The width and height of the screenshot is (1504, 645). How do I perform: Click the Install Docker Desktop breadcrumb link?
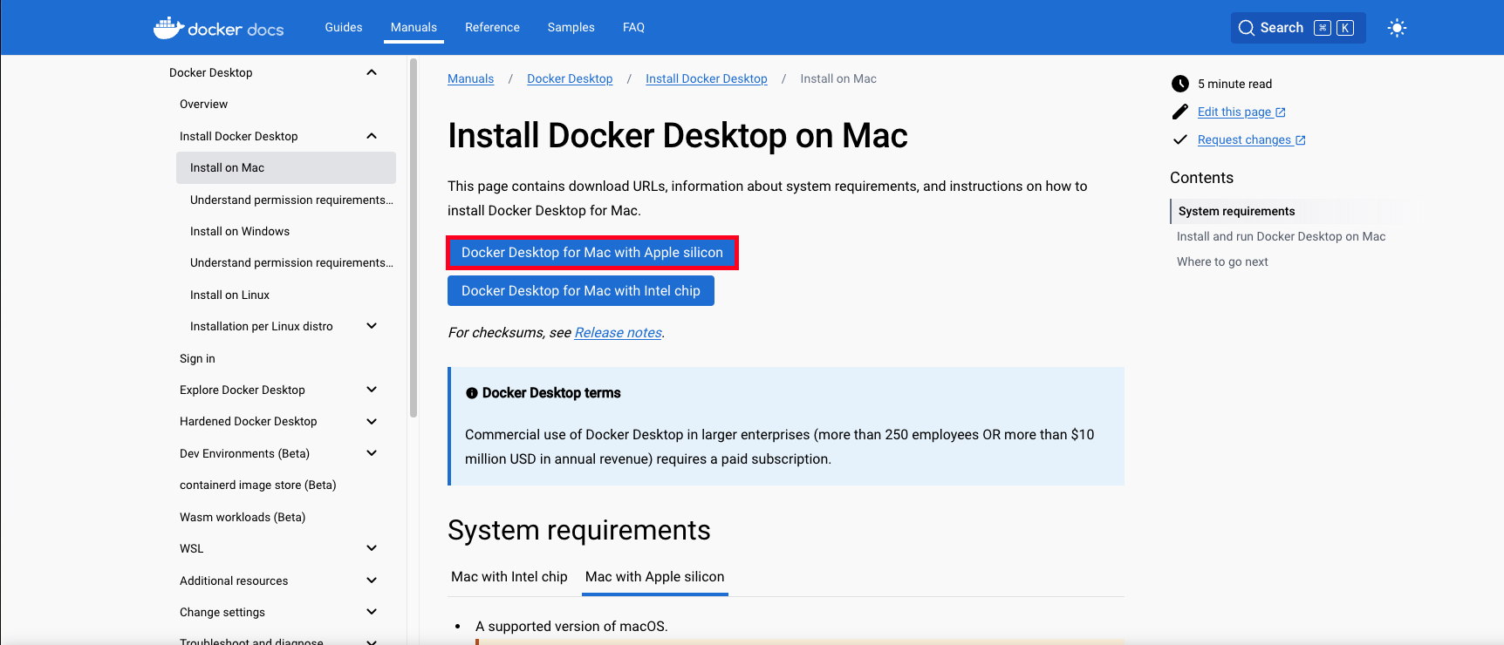707,78
